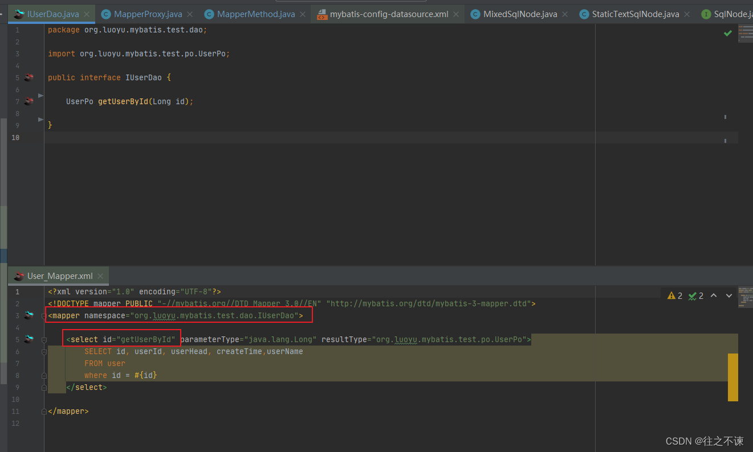Click the closing </mapper> tag
The height and width of the screenshot is (452, 753).
tap(68, 411)
